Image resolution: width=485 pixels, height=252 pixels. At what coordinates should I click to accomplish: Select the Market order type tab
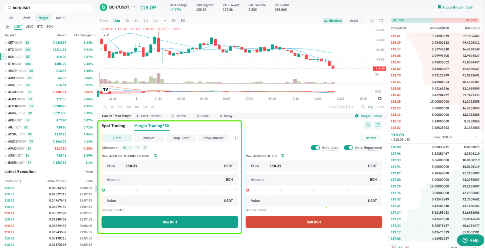click(x=149, y=138)
